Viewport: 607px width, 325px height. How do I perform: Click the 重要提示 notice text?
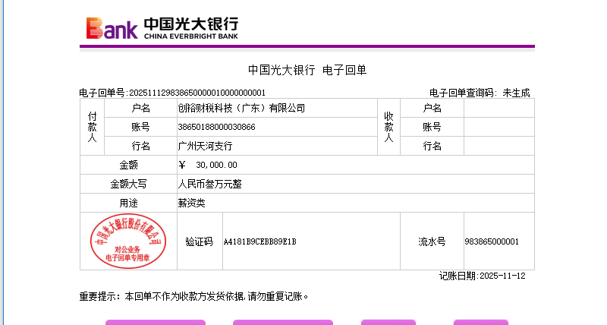tap(194, 296)
